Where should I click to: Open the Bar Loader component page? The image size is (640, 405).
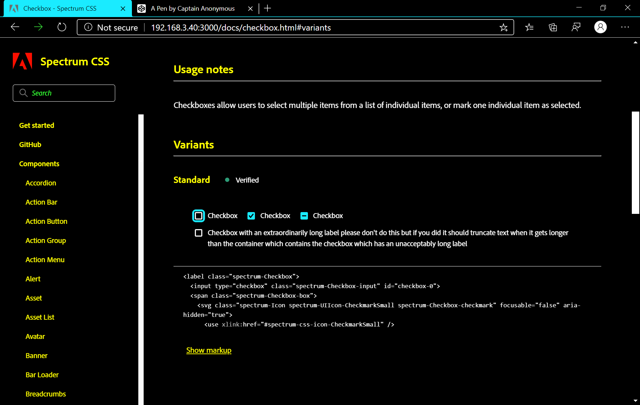click(x=42, y=375)
